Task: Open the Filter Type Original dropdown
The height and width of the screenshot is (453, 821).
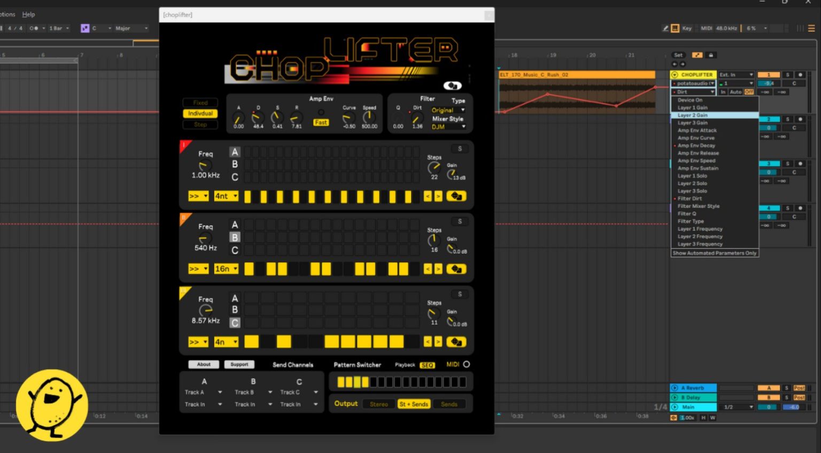Action: pos(448,110)
